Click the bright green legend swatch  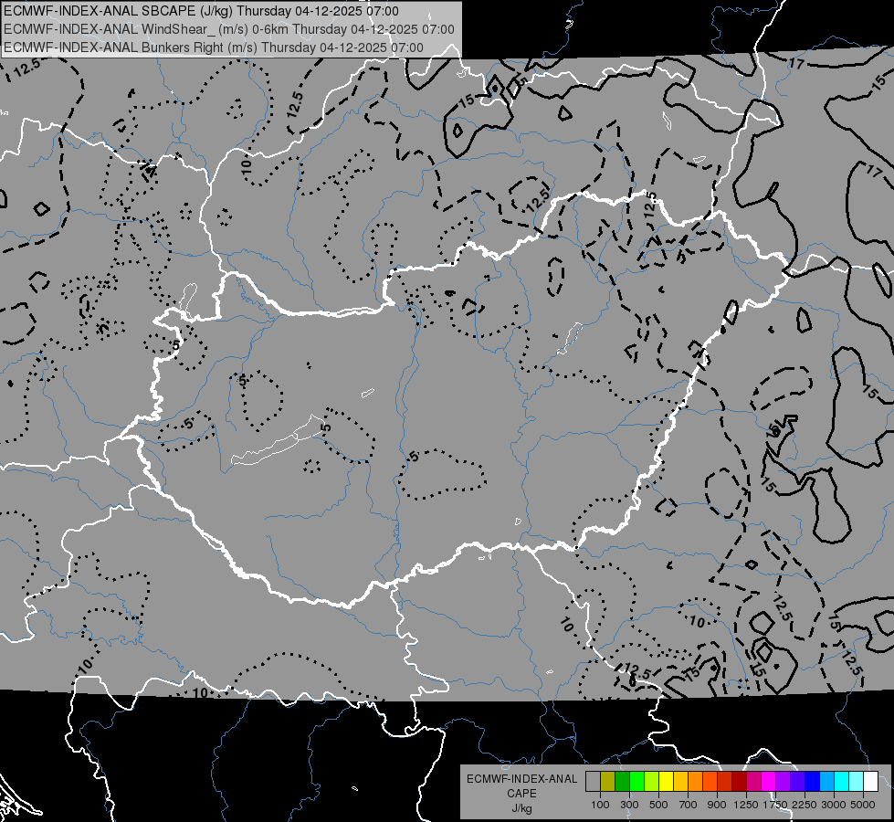636,782
